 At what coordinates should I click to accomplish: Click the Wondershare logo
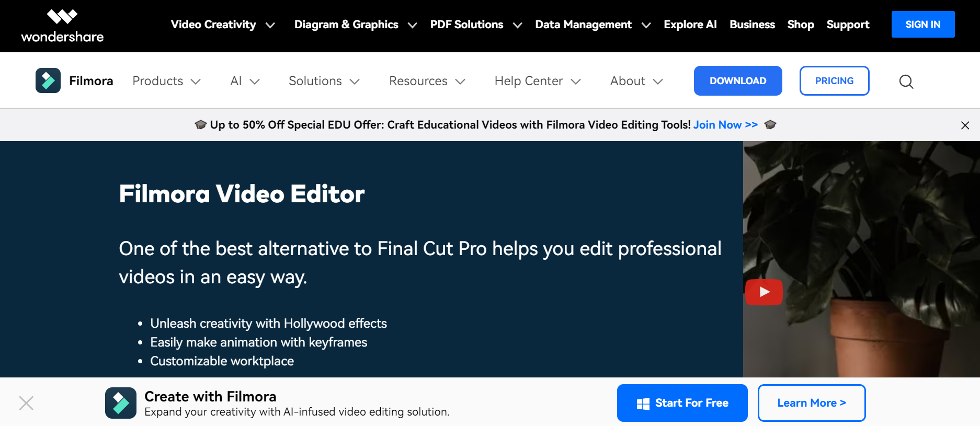pos(62,26)
